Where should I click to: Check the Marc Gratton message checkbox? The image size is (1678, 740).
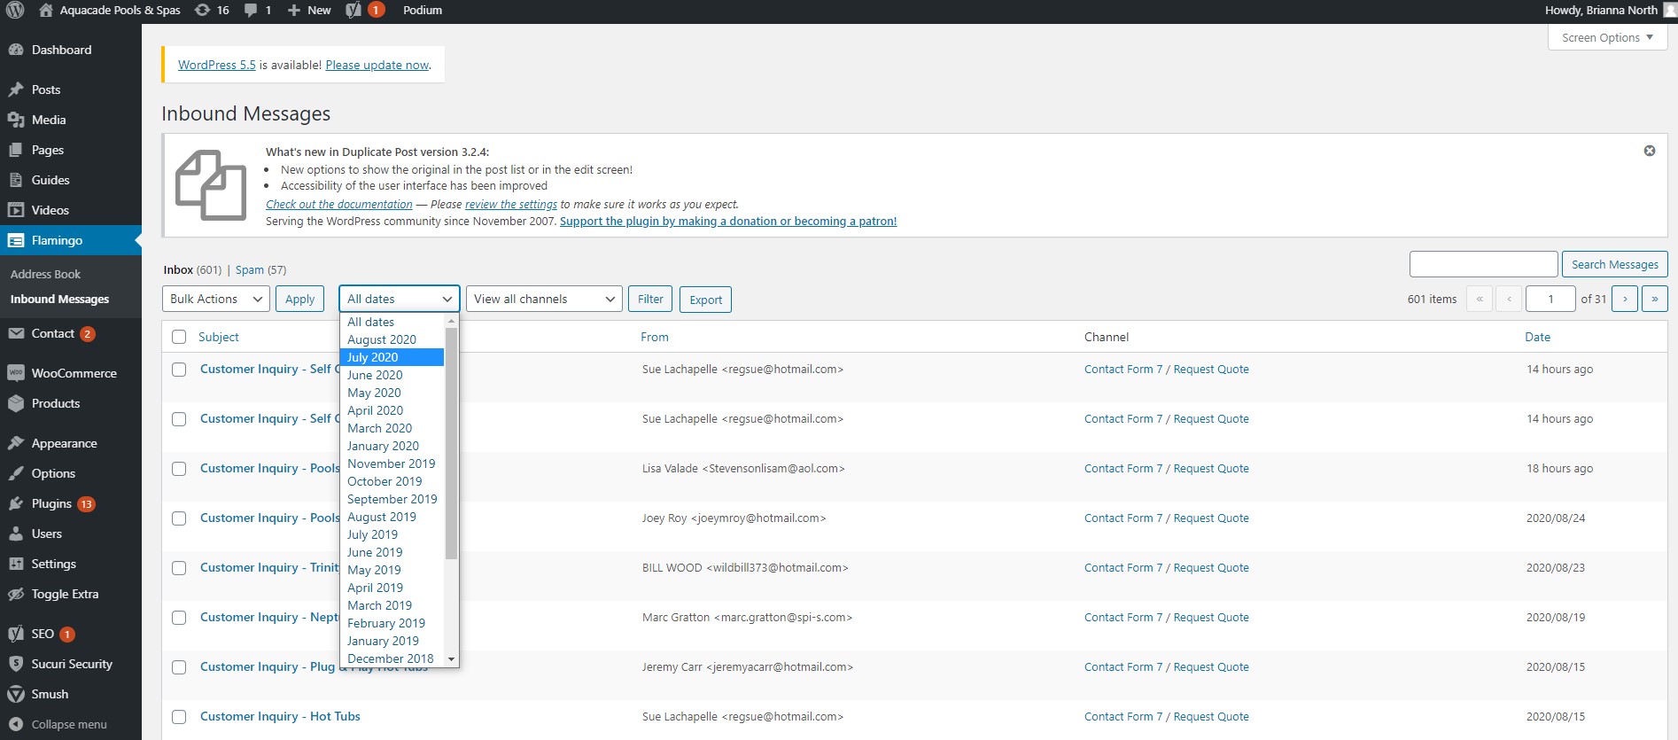coord(179,618)
